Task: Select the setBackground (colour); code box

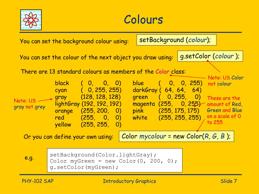Action: tap(176, 40)
